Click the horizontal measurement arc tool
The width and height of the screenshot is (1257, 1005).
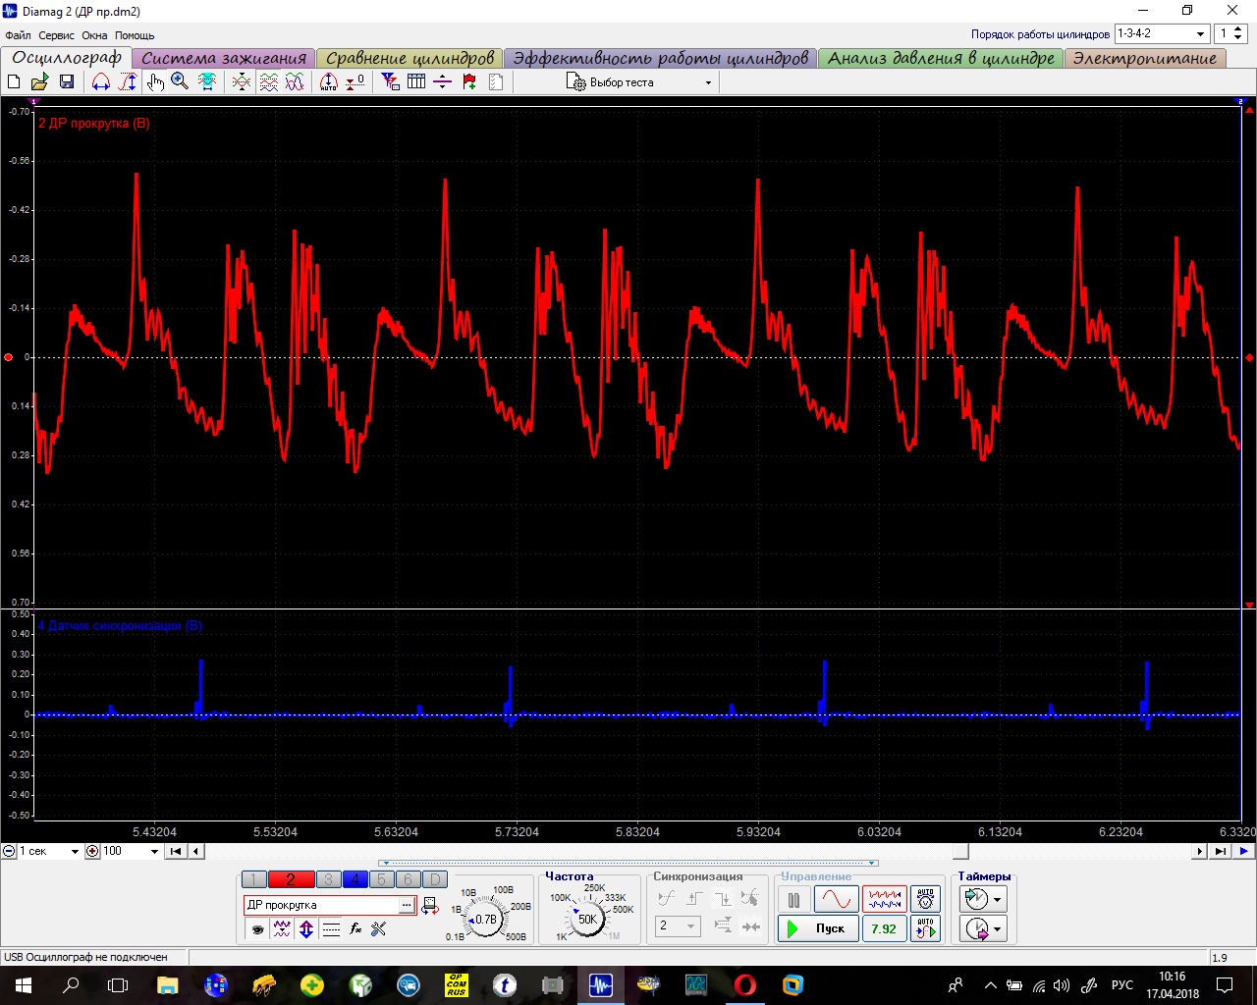[101, 82]
